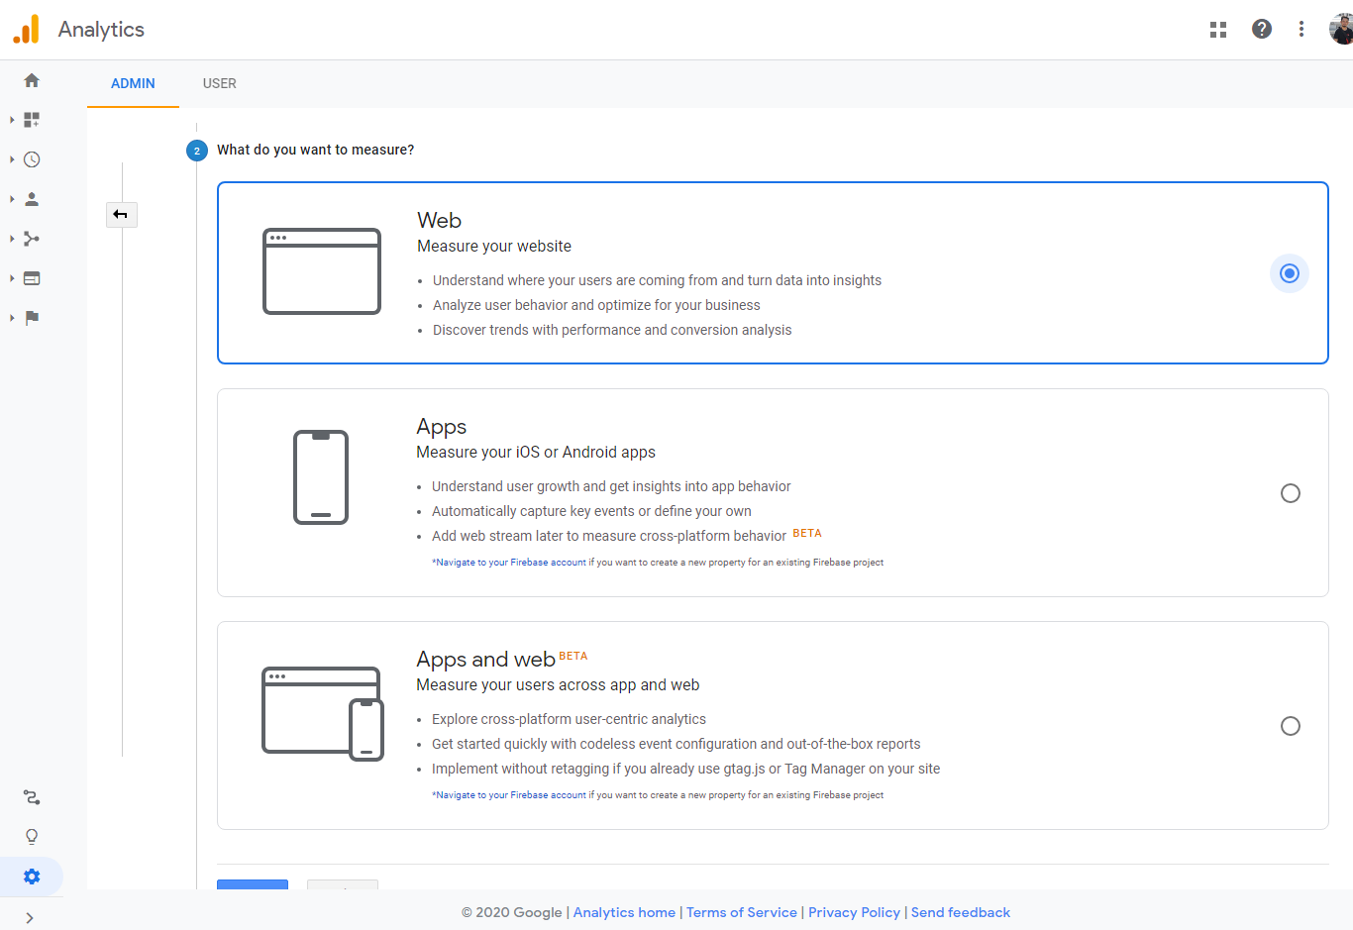Open the Google apps grid icon
This screenshot has height=930, width=1353.
1218,30
